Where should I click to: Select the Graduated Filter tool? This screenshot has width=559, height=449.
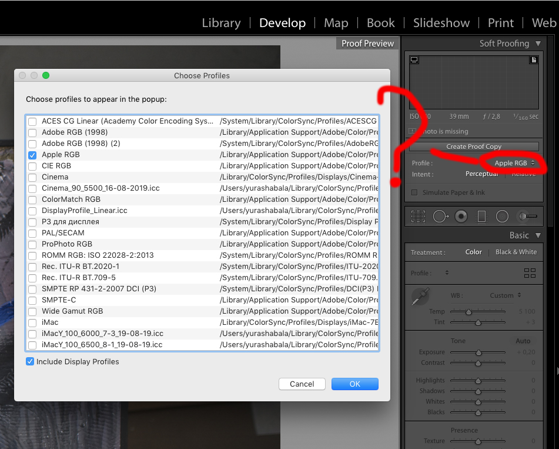[481, 217]
